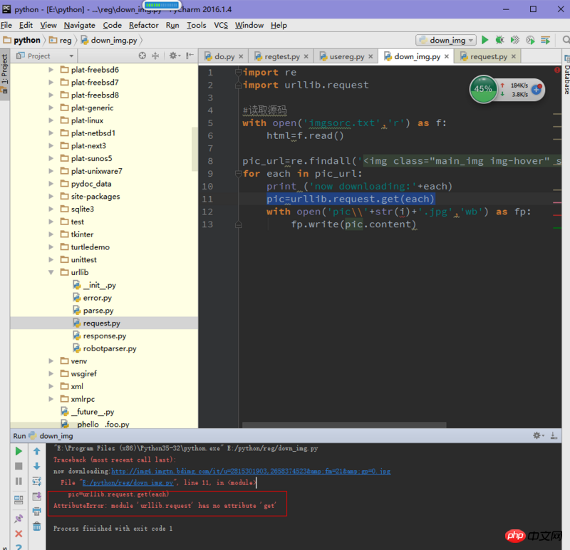570x550 pixels.
Task: Open the down_img run configuration dropdown
Action: coord(446,41)
